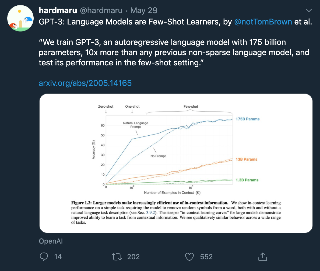The height and width of the screenshot is (271, 320).
Task: Click the 202 retweet count
Action: (133, 257)
